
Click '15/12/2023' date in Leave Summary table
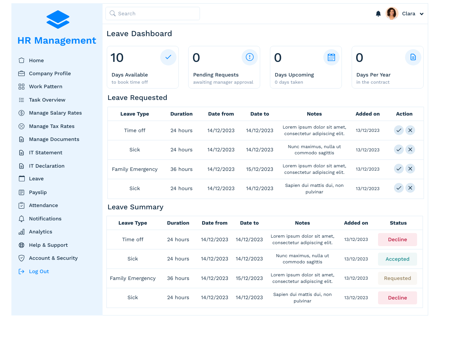tap(249, 278)
